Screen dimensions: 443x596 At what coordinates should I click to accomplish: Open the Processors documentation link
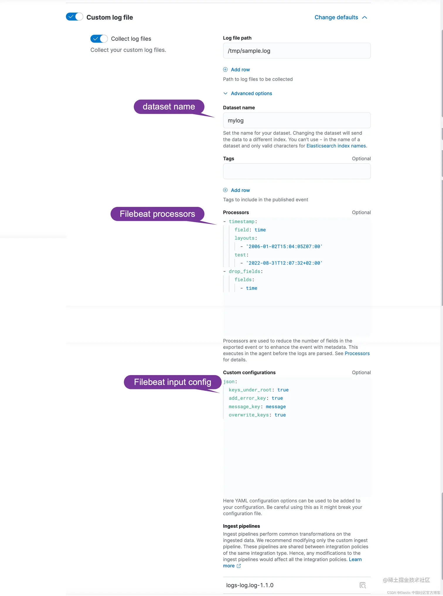(357, 353)
